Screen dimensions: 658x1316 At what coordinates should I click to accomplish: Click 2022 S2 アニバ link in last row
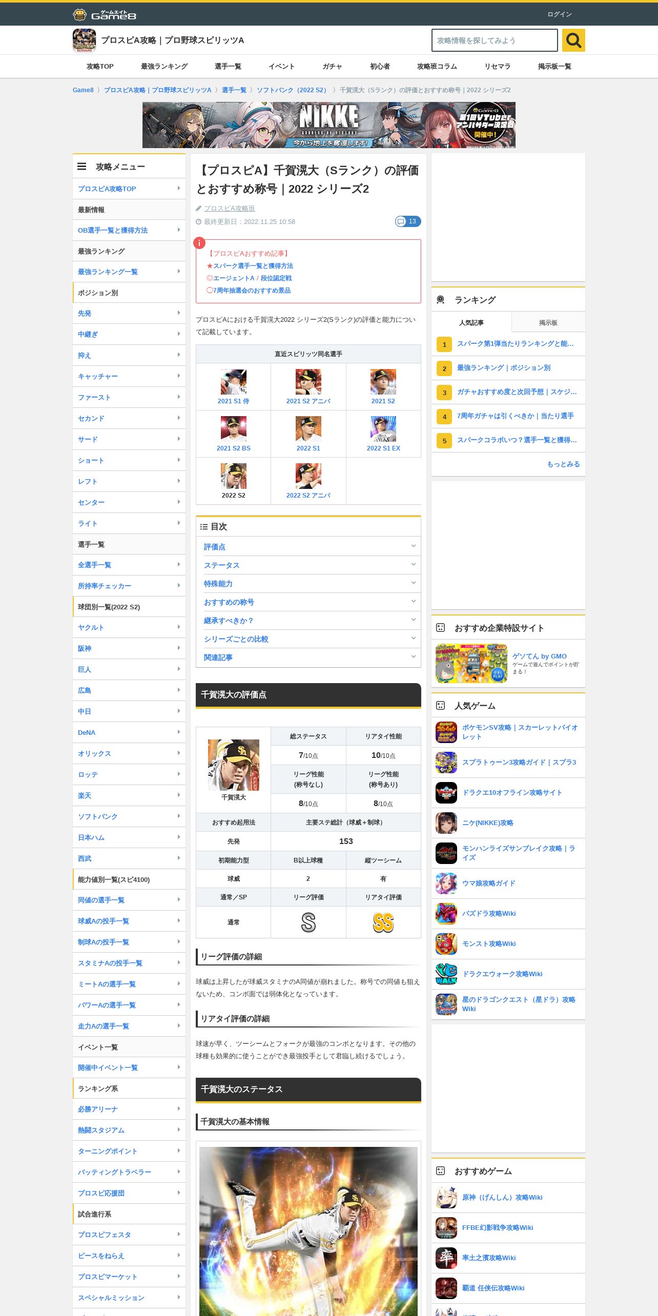tap(309, 496)
